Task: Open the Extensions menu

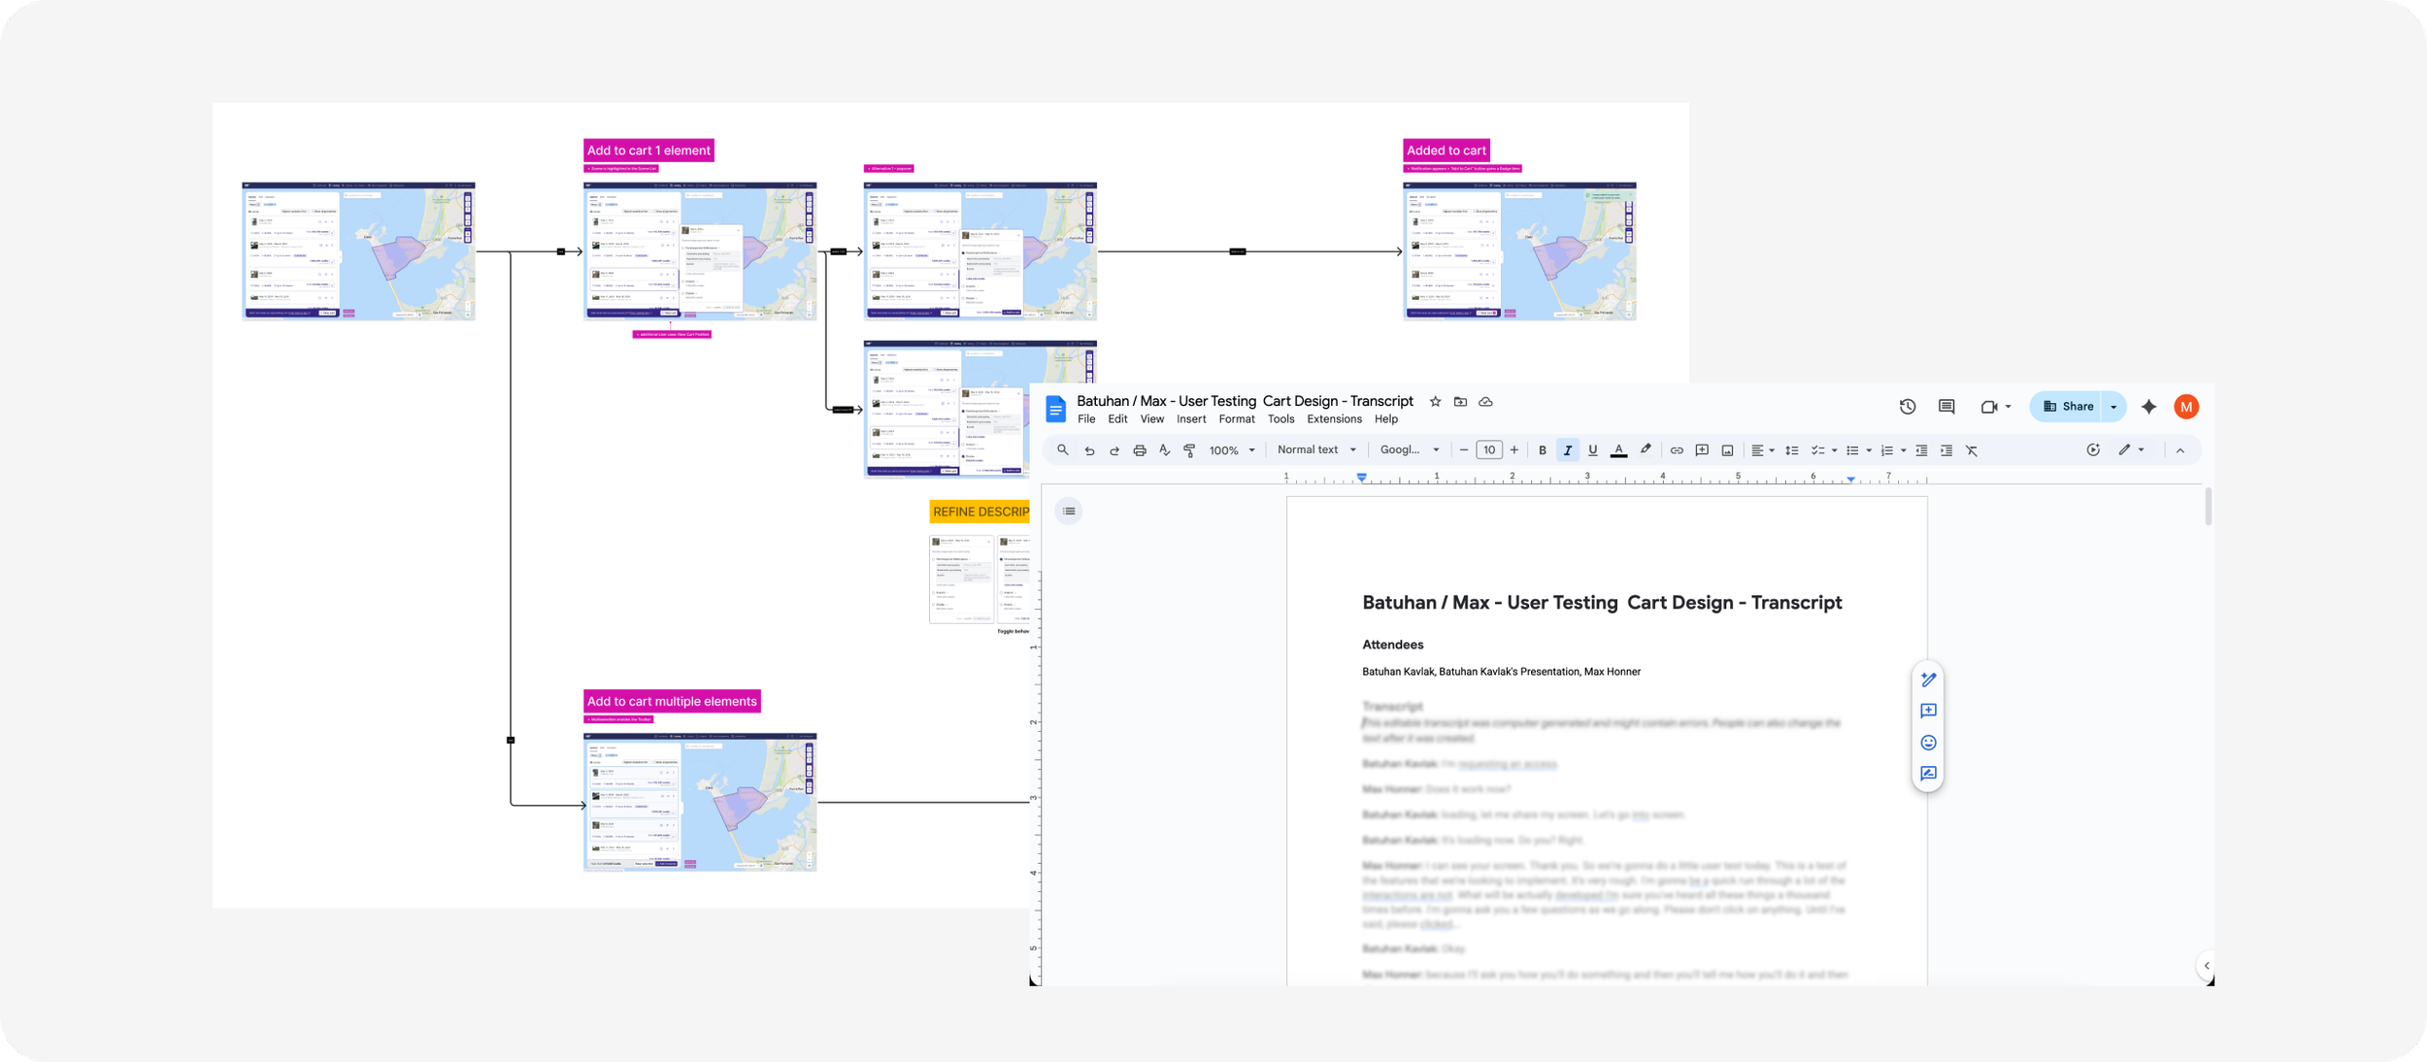Action: tap(1333, 419)
